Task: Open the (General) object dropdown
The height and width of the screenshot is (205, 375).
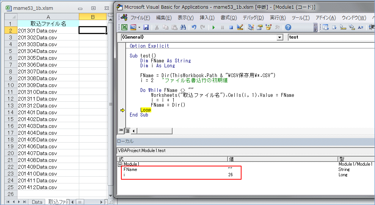Action: tap(280, 37)
